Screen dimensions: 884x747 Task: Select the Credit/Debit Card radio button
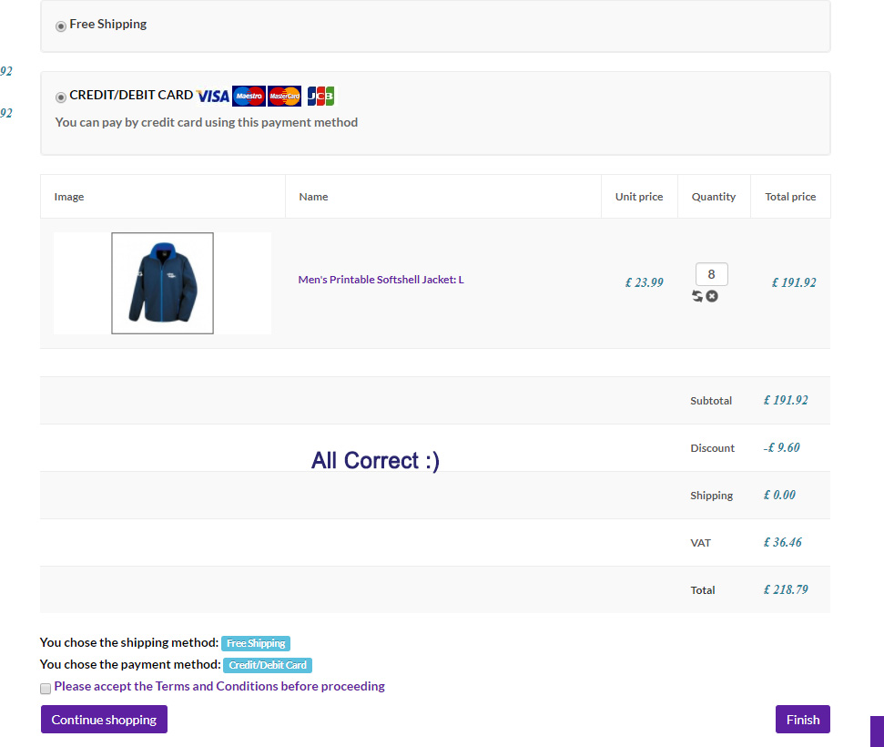coord(61,97)
